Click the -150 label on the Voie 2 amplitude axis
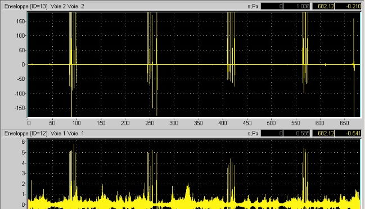 pyautogui.click(x=20, y=108)
